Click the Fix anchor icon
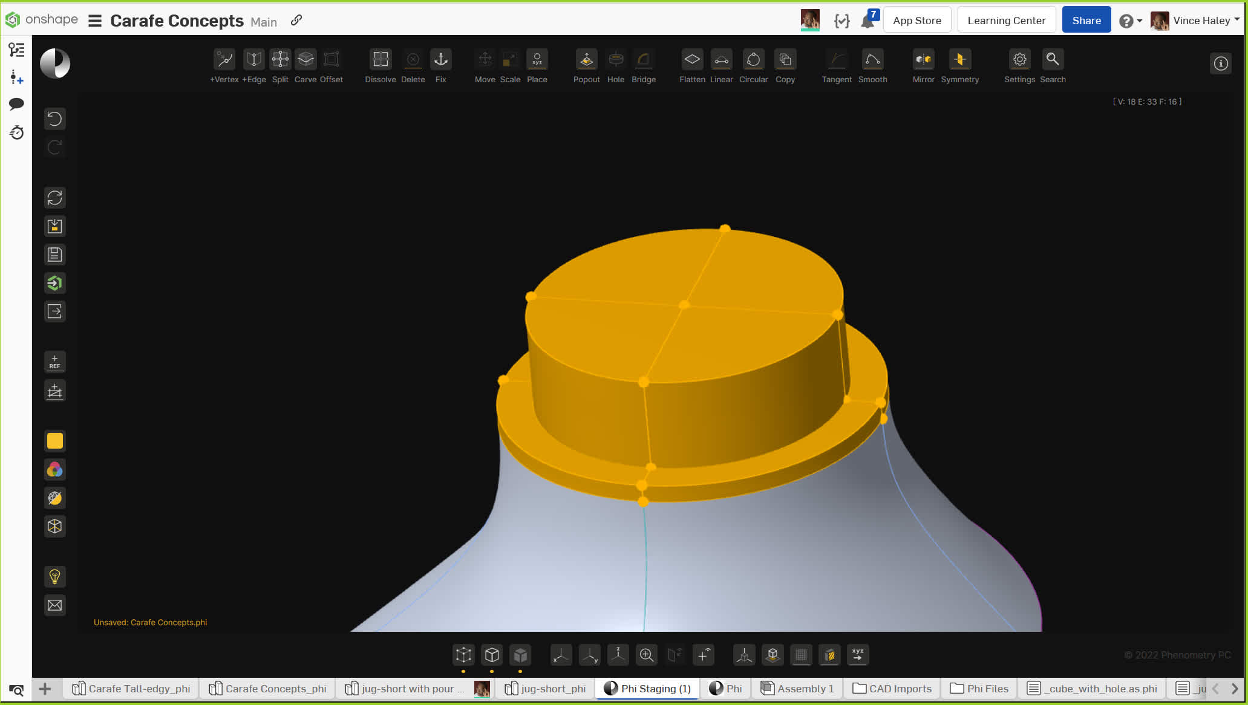The width and height of the screenshot is (1248, 705). coord(441,60)
